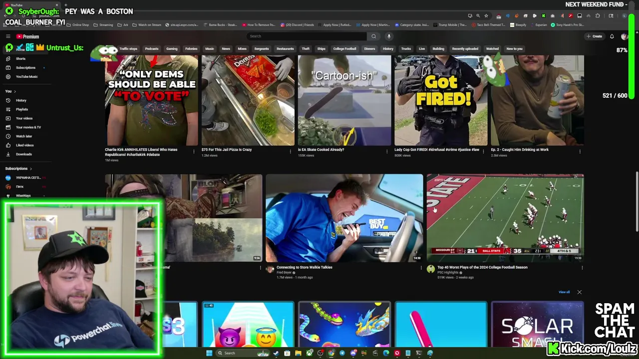639x359 pixels.
Task: Open Telegram from the taskbar
Action: point(342,353)
